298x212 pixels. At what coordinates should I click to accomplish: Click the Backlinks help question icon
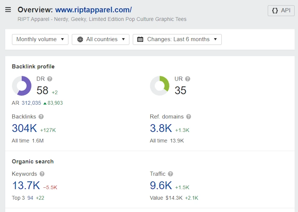tap(41, 117)
